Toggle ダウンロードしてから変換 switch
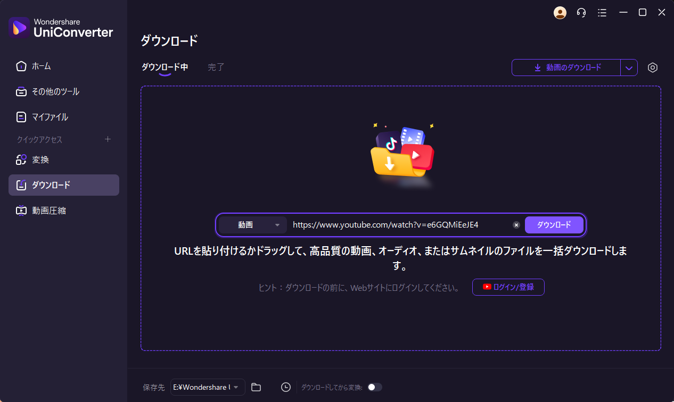 tap(374, 387)
